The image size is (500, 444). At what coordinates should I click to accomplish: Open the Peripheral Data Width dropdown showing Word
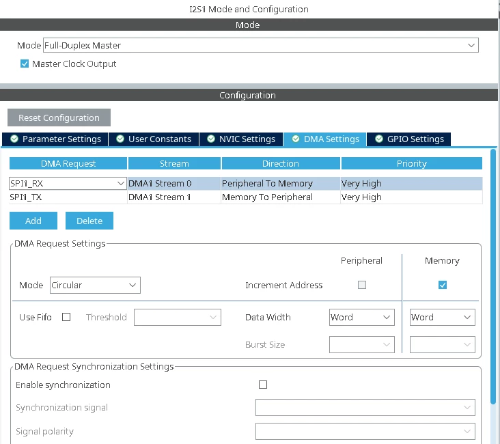(x=362, y=318)
